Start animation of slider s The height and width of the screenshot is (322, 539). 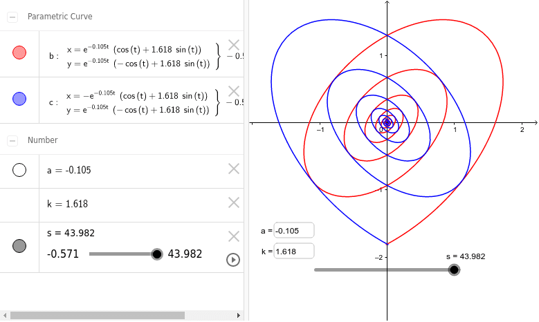pyautogui.click(x=233, y=260)
